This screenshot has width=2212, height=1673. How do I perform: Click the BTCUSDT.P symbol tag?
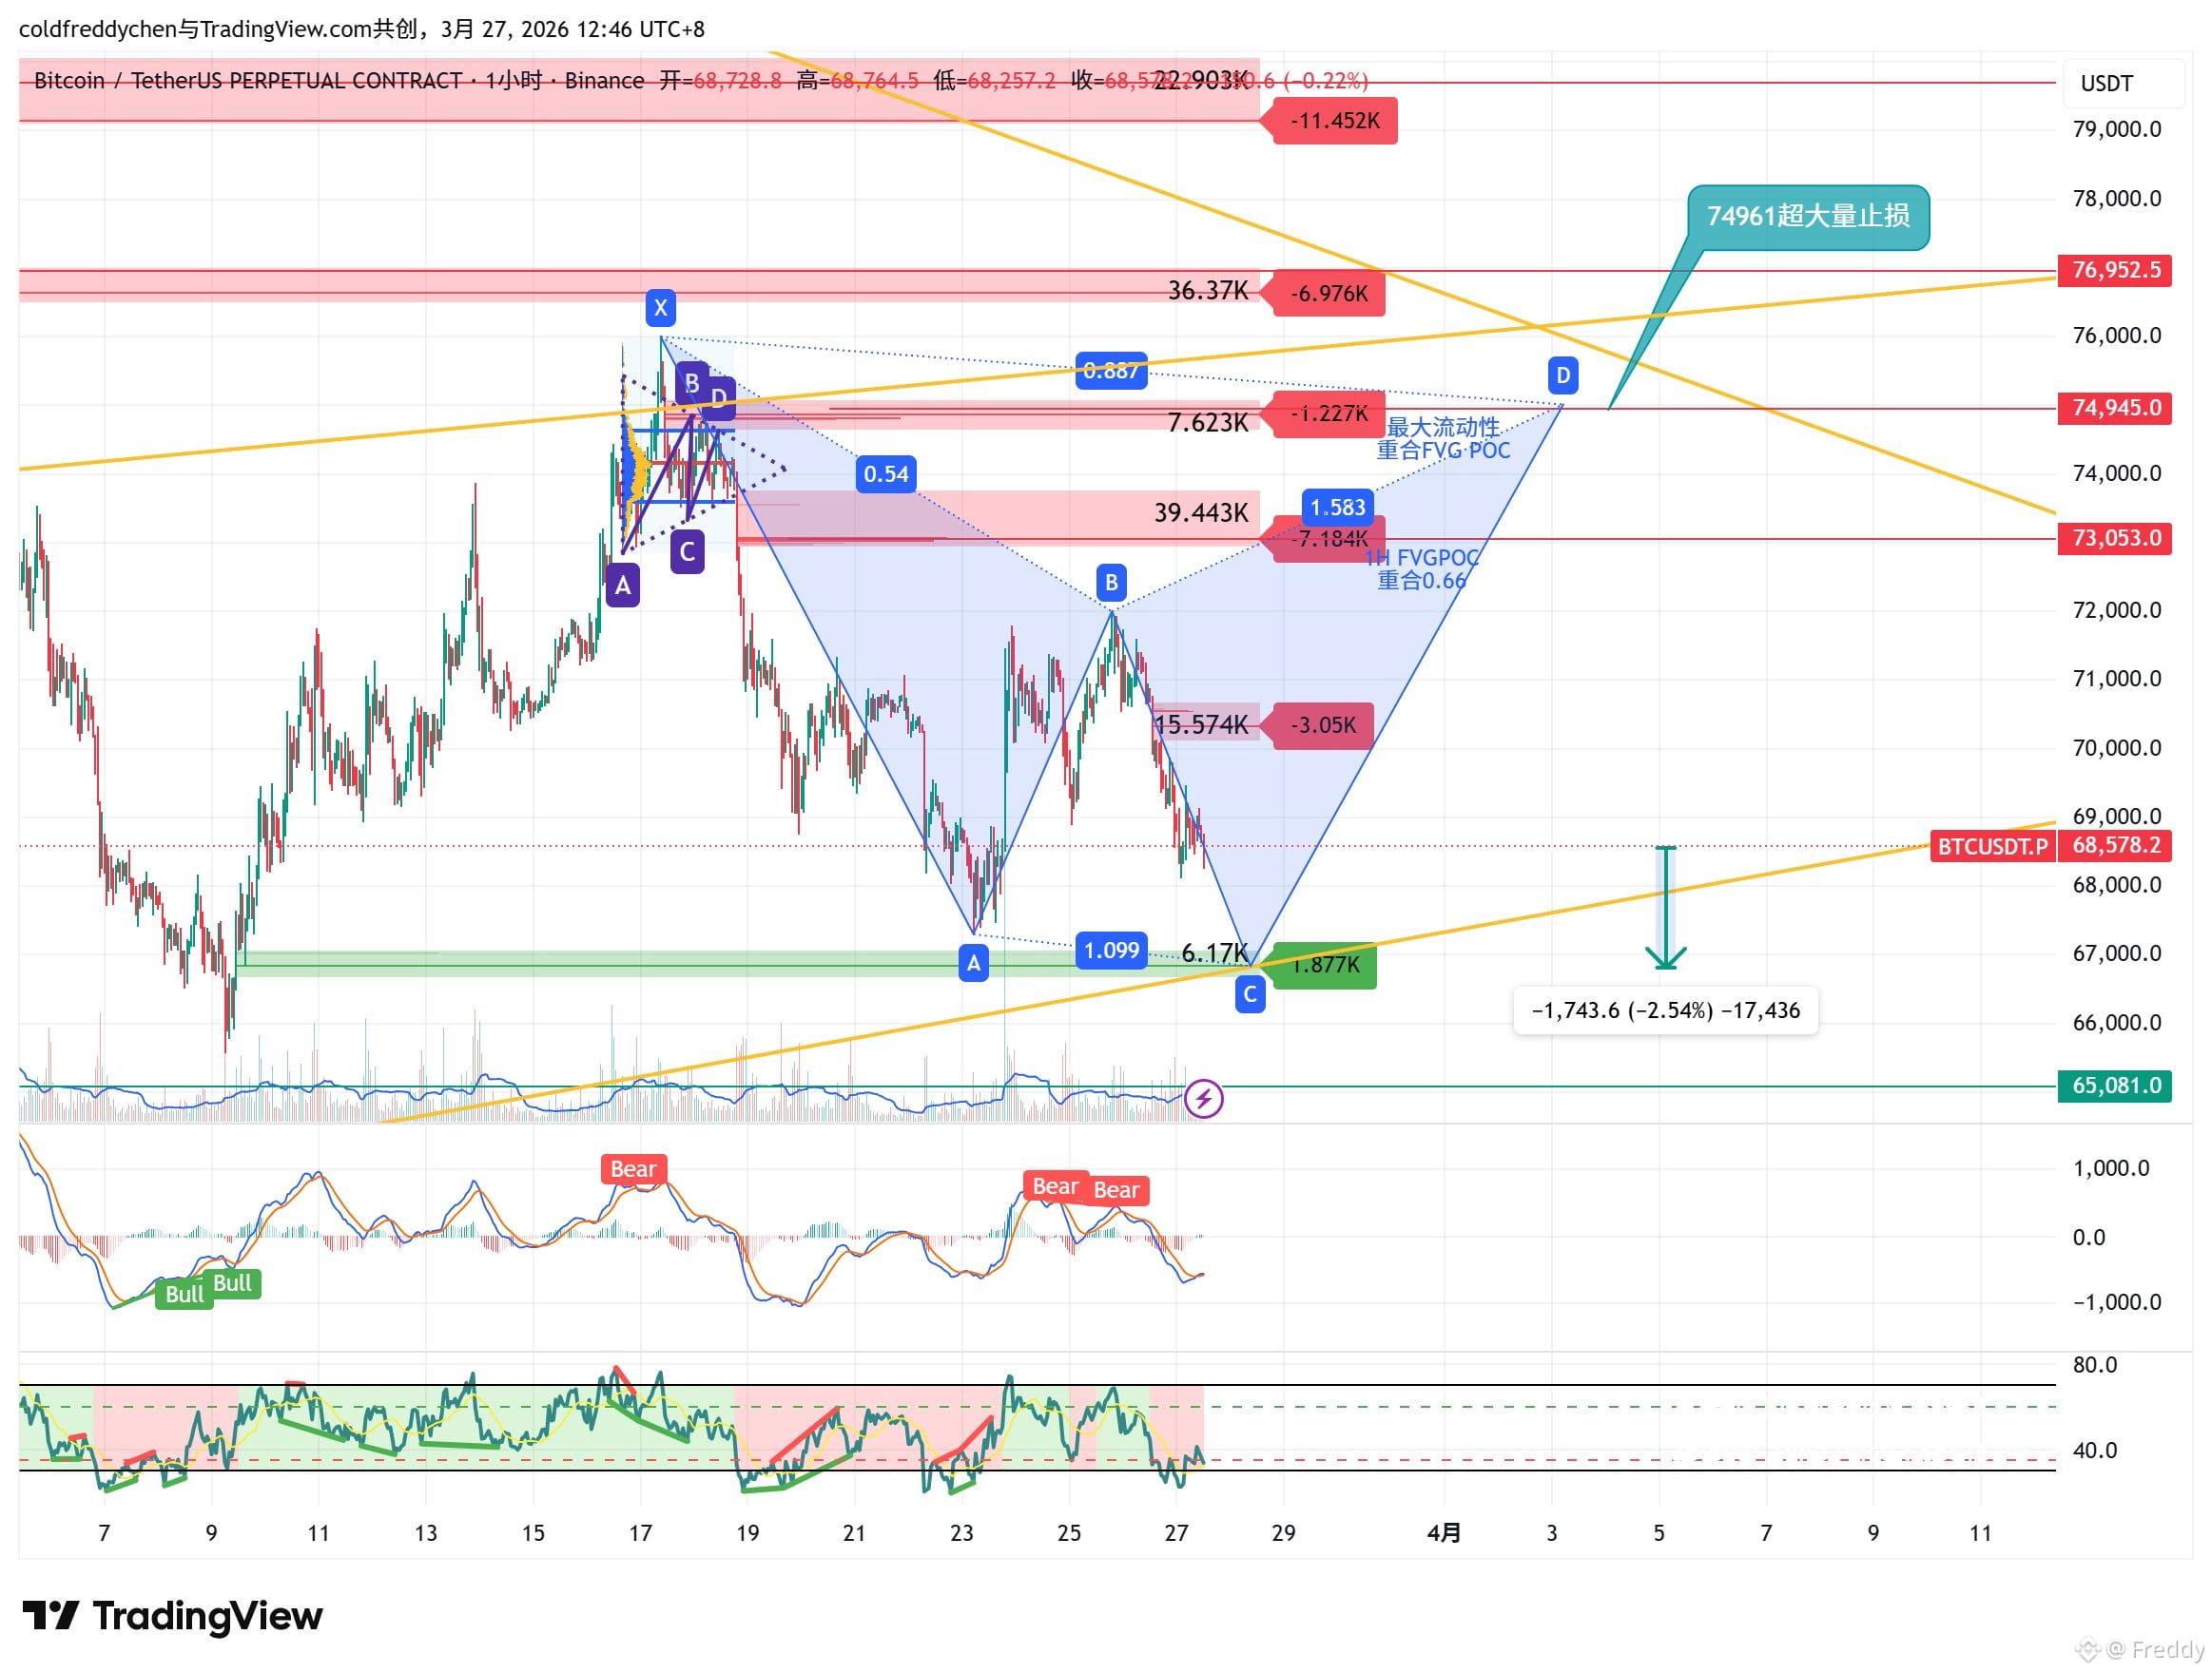click(1991, 847)
